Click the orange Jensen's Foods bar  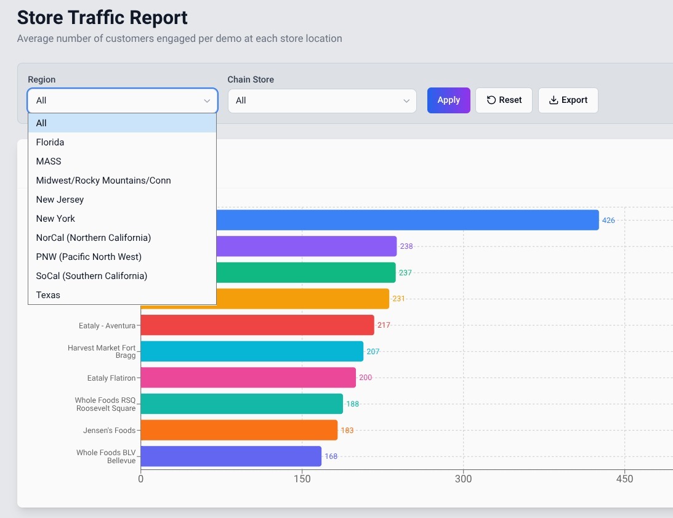pos(239,430)
